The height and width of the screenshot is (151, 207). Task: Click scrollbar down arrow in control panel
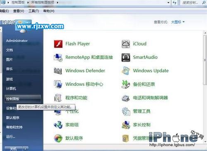(x=205, y=142)
